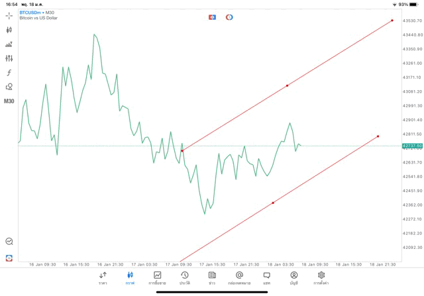Switch to the ราคา quotes tab

point(103,278)
